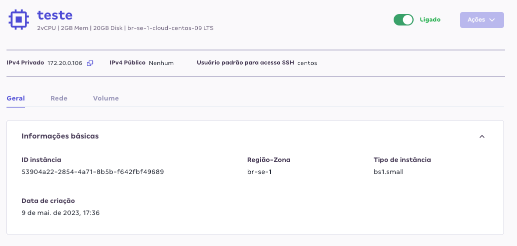
Task: Switch off the Ligado power toggle
Action: pyautogui.click(x=404, y=20)
